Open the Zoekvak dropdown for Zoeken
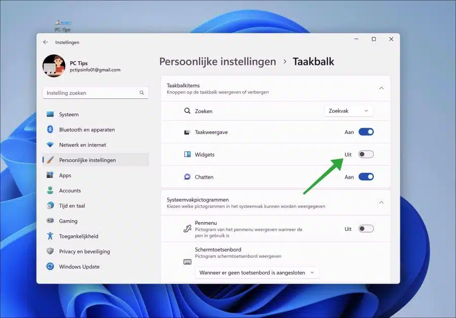Image resolution: width=456 pixels, height=318 pixels. pyautogui.click(x=349, y=111)
